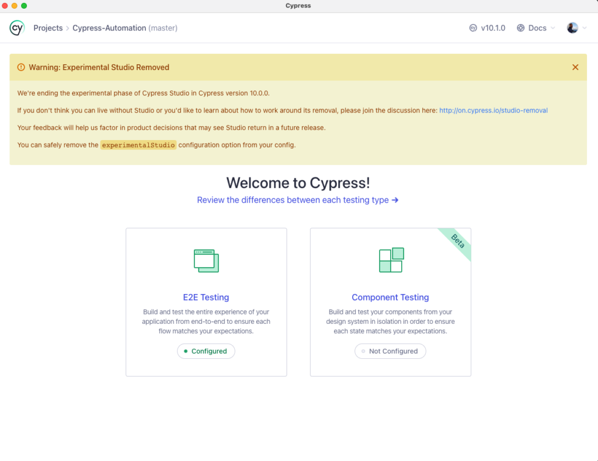Select the experimentalStudio config highlight
598x461 pixels.
(x=138, y=145)
